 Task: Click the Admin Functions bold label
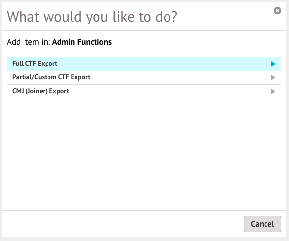click(82, 42)
